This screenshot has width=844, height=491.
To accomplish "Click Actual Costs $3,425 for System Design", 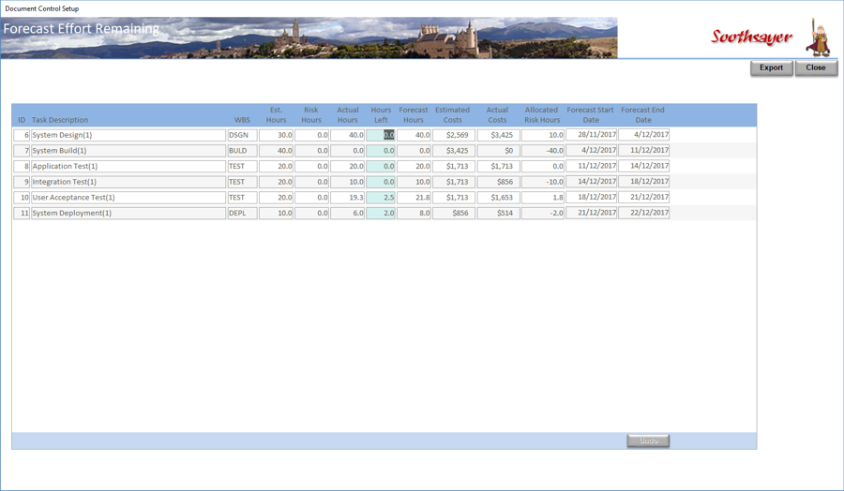I will tap(499, 135).
